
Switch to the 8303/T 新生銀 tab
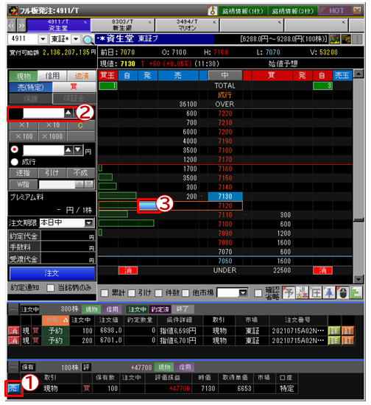(x=123, y=25)
